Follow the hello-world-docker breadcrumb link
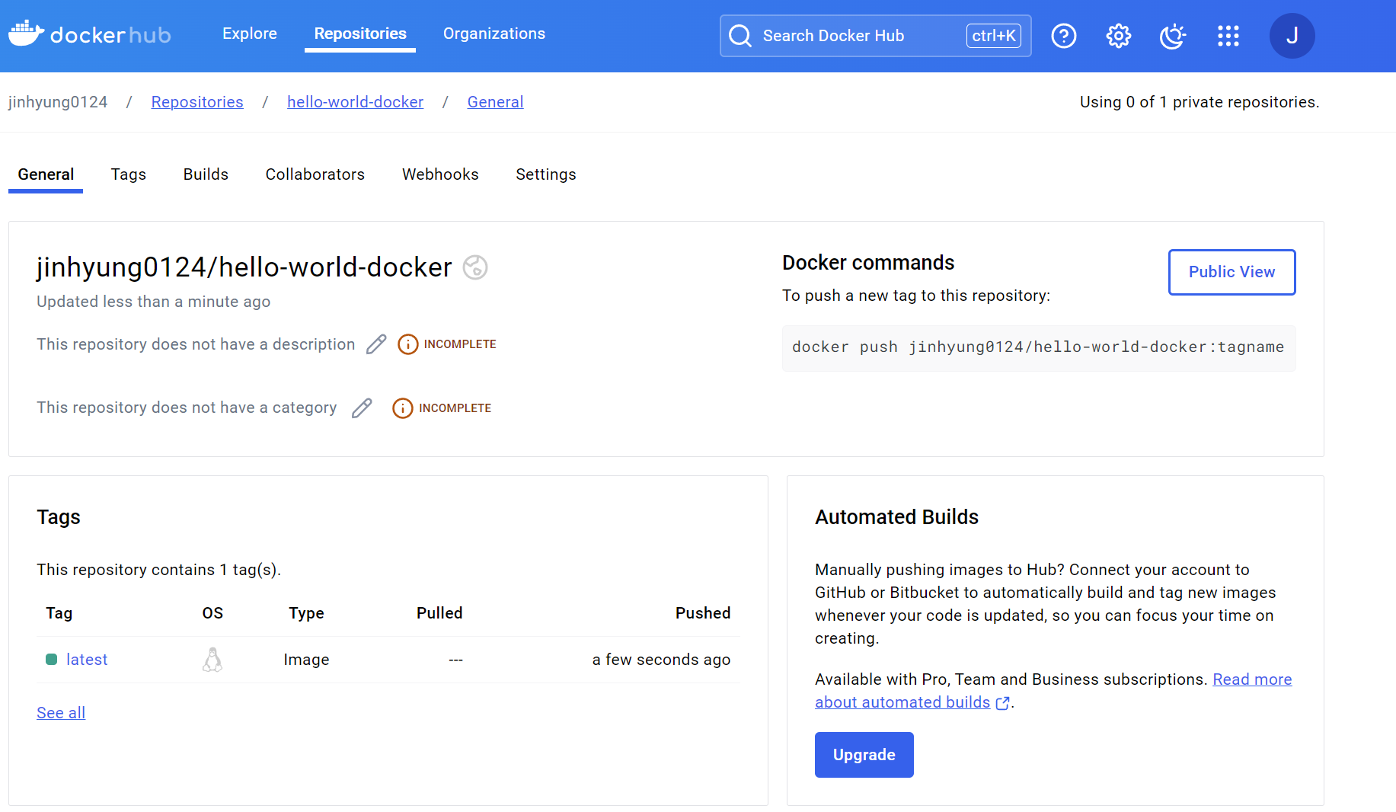 pos(355,102)
